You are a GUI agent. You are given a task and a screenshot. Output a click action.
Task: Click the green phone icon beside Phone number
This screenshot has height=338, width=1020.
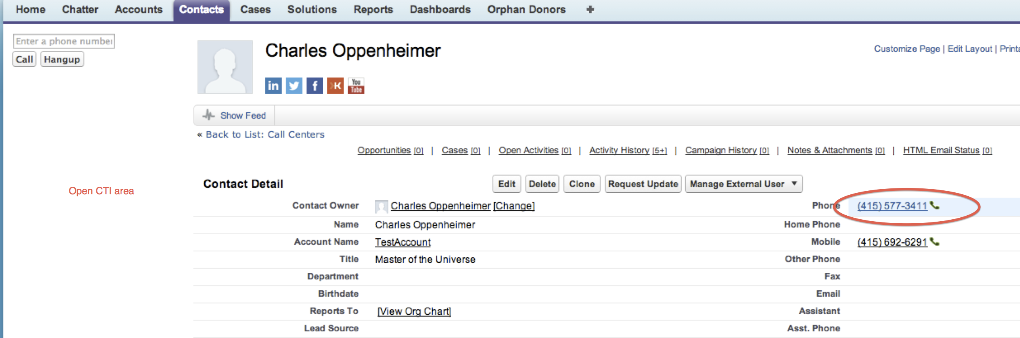[x=935, y=205]
